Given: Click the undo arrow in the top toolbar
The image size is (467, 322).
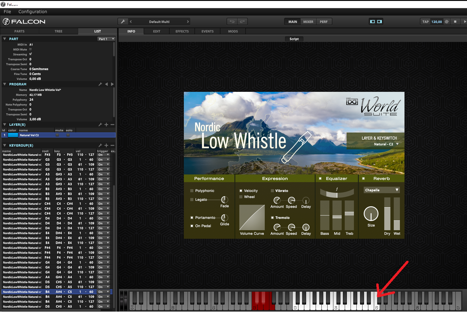Looking at the screenshot, I should click(x=232, y=22).
